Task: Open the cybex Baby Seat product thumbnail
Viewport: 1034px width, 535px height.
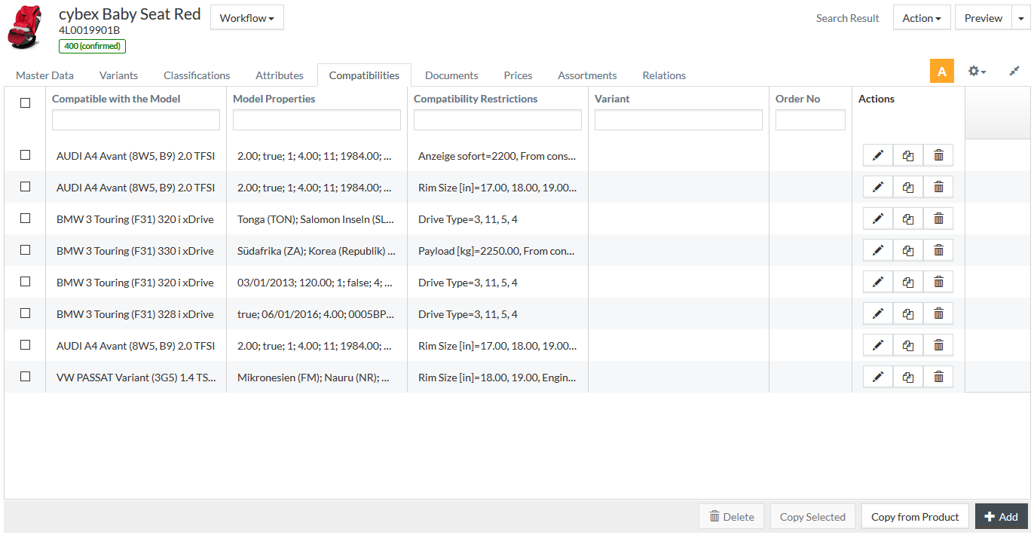Action: click(x=25, y=27)
